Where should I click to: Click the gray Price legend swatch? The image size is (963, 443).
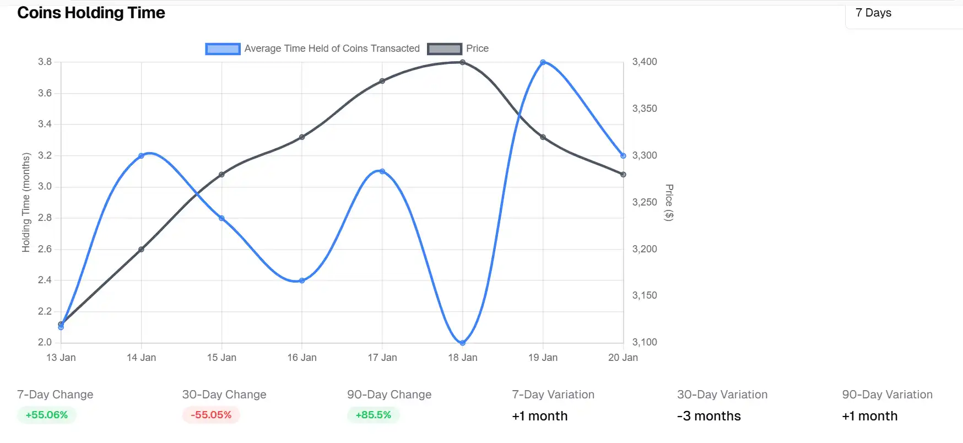445,49
